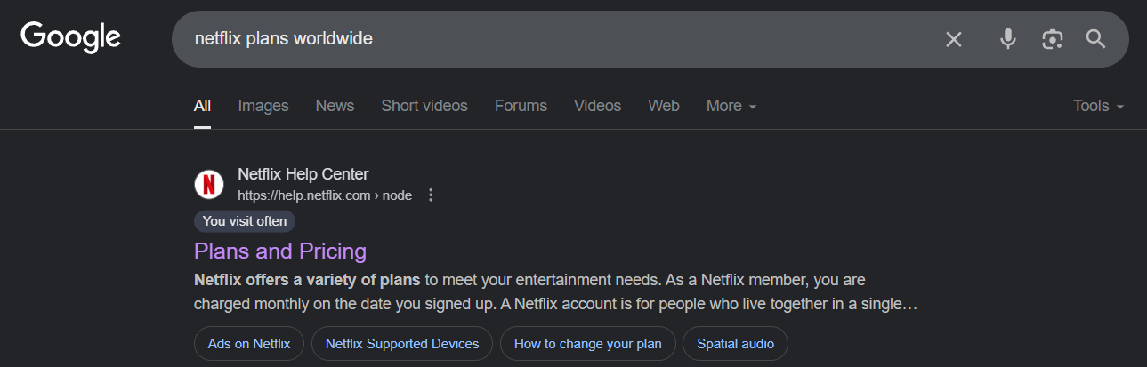Expand the More search filters dropdown

(731, 106)
